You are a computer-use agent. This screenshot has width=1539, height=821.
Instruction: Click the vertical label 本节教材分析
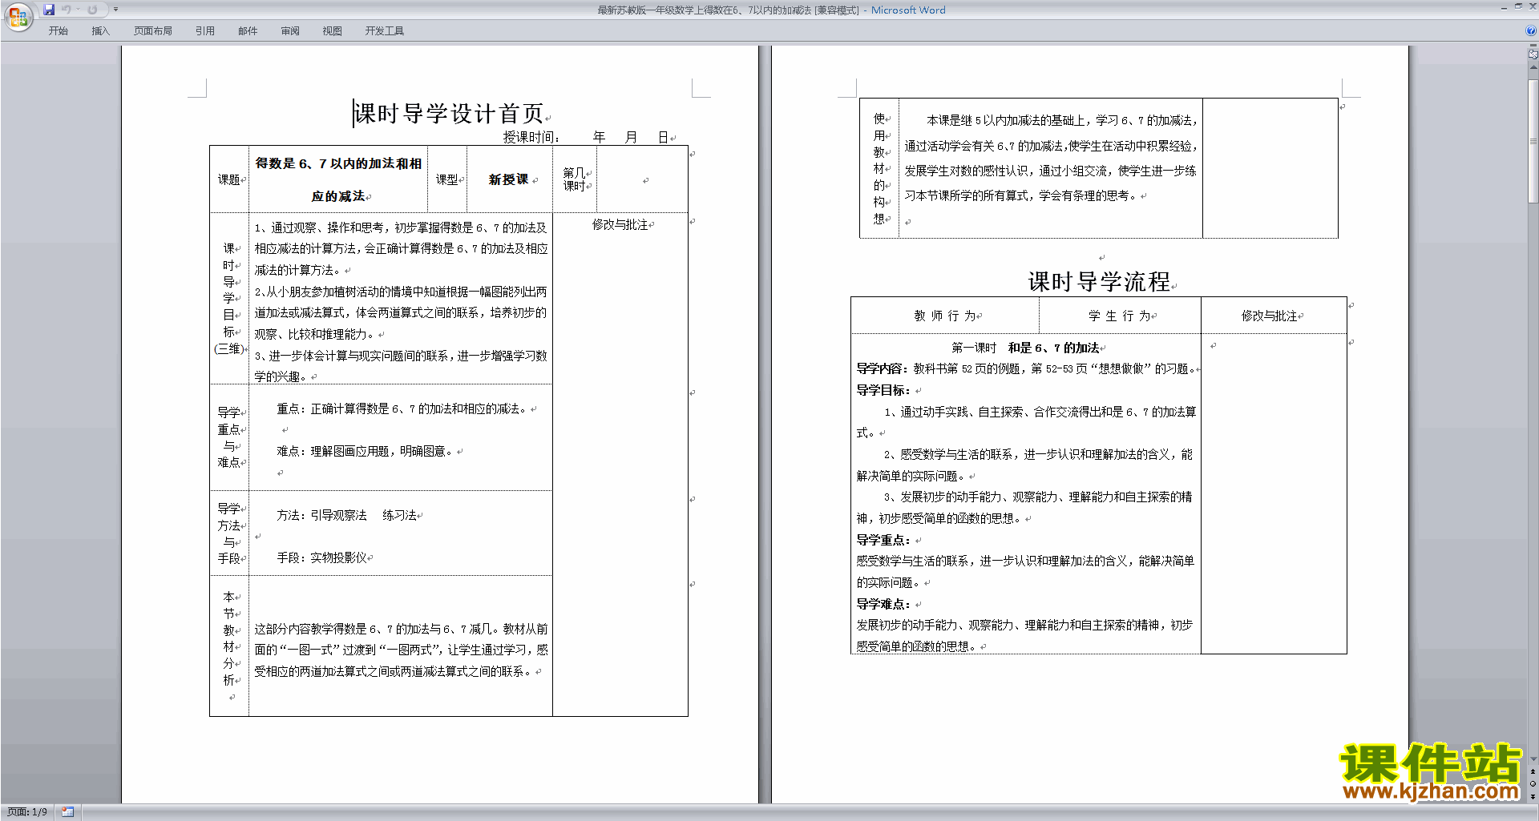(229, 638)
